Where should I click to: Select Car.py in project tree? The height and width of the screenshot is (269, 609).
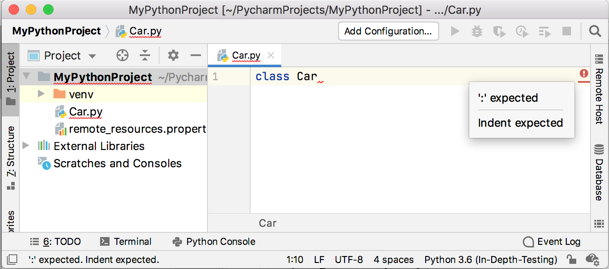pyautogui.click(x=86, y=112)
